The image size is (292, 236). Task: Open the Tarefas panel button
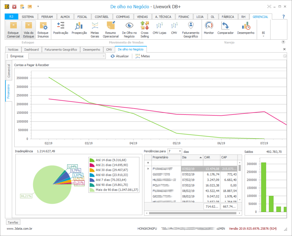pyautogui.click(x=13, y=222)
